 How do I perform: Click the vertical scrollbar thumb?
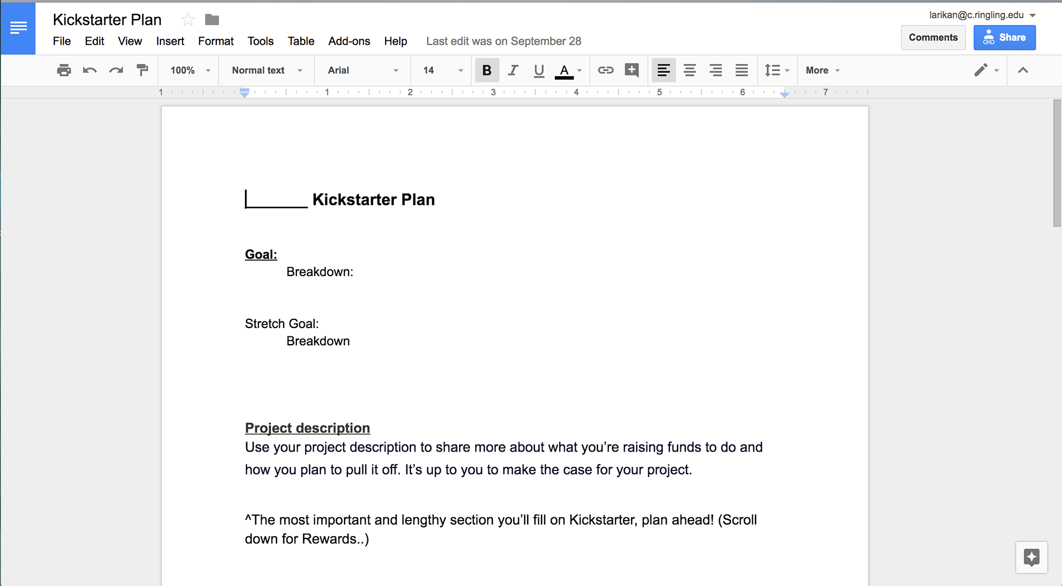(1057, 163)
